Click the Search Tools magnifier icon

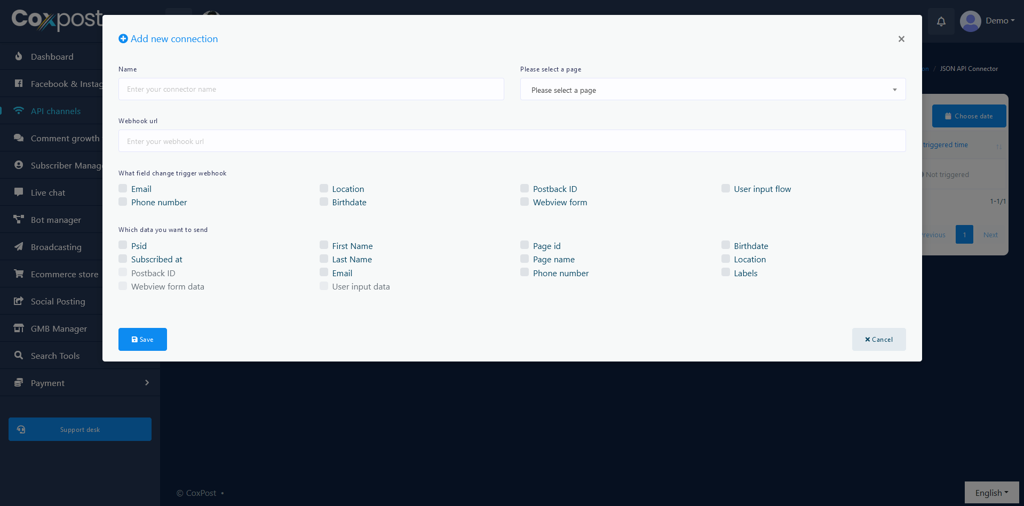pyautogui.click(x=19, y=356)
